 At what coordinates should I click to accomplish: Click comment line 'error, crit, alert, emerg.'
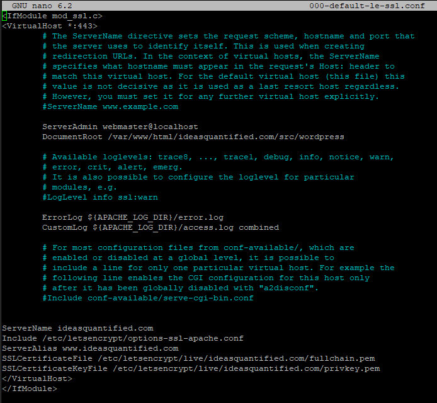pos(113,167)
